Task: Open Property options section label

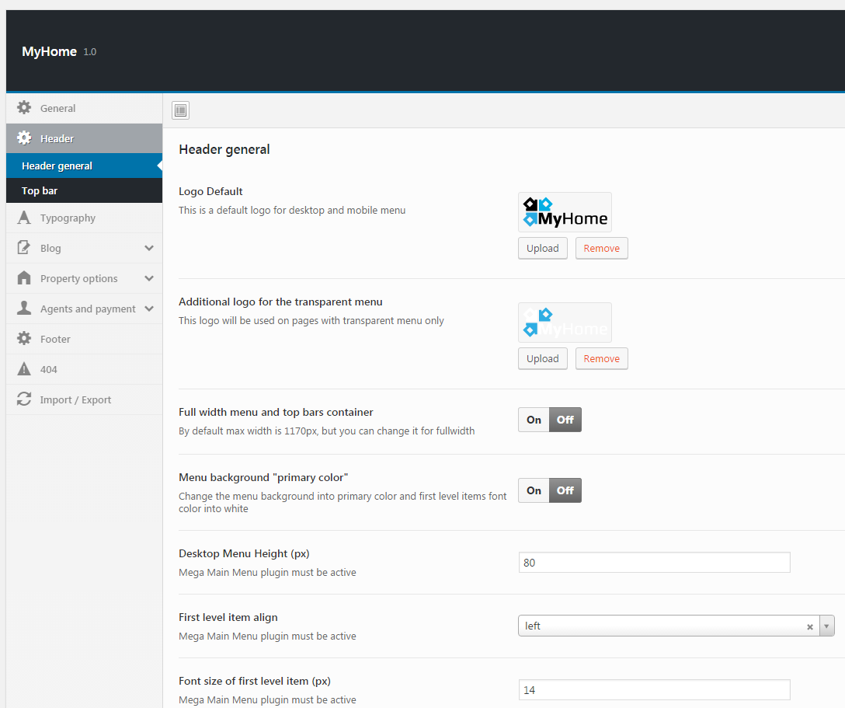Action: click(x=78, y=278)
